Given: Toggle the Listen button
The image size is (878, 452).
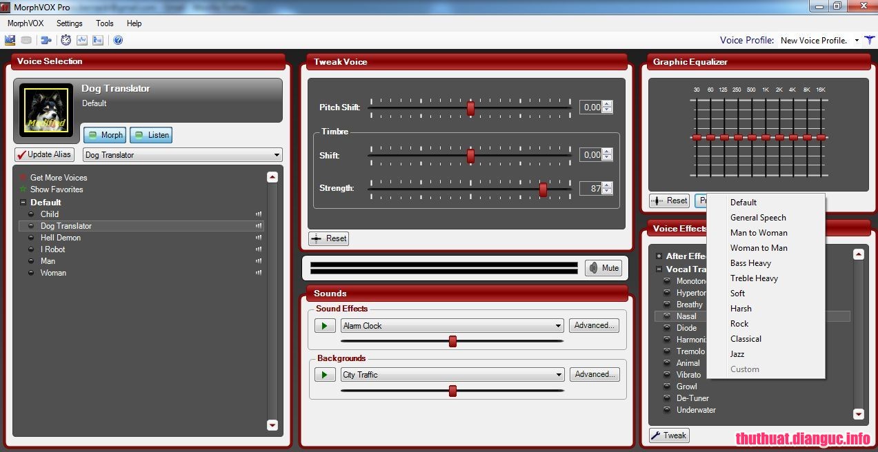Looking at the screenshot, I should point(151,135).
